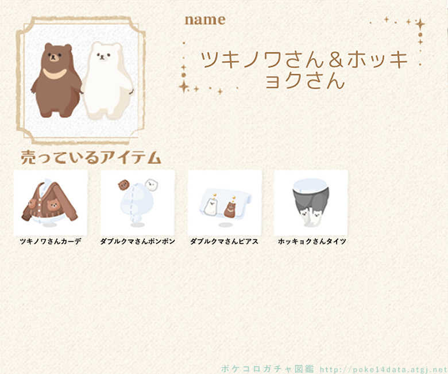Click the bear patch on cardigan
448x374 pixels.
coord(53,205)
